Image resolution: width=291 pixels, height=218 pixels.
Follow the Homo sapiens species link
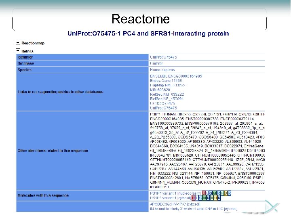click(162, 70)
